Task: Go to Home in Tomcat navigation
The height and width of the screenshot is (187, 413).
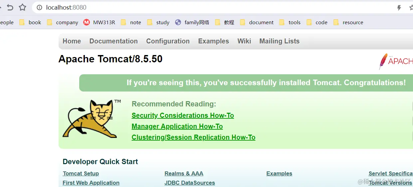Action: (x=72, y=41)
